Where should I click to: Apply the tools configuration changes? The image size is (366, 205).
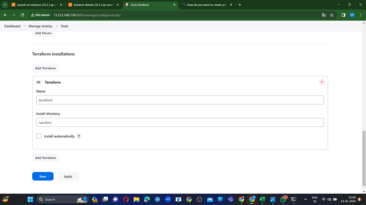(x=68, y=176)
